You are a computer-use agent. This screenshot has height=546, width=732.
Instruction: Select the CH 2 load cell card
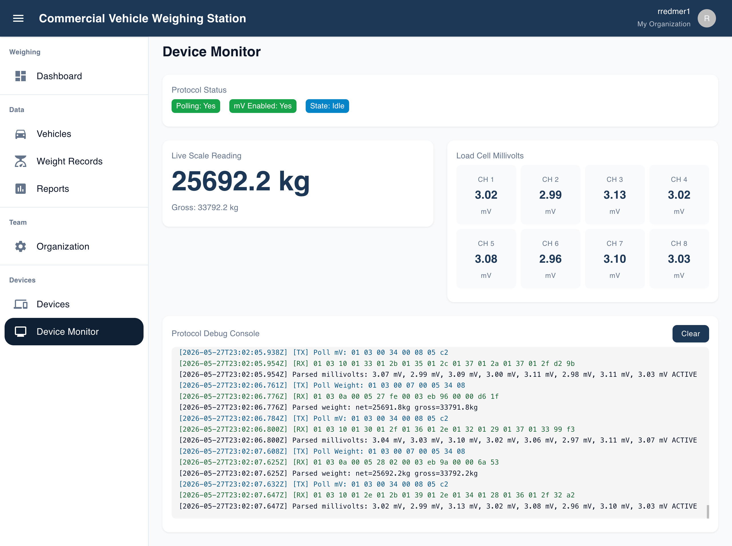click(x=550, y=195)
